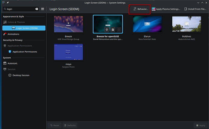Choose the Maldives login theme
The height and width of the screenshot is (129, 209).
click(x=187, y=24)
